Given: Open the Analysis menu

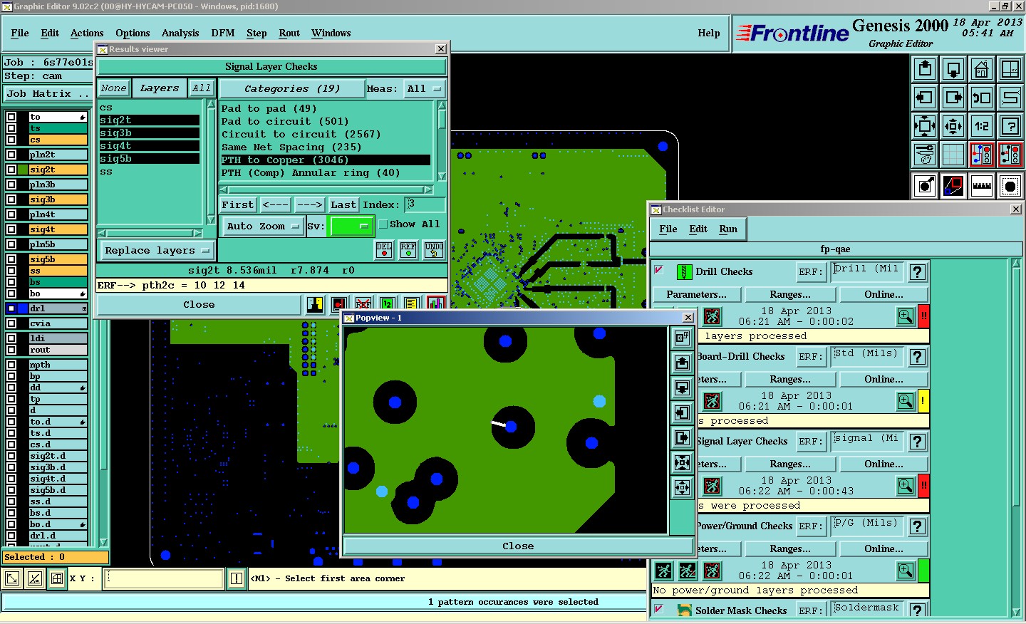Looking at the screenshot, I should click(180, 33).
